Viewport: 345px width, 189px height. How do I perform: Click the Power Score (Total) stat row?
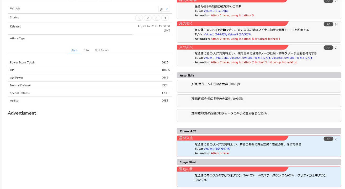tap(89, 62)
